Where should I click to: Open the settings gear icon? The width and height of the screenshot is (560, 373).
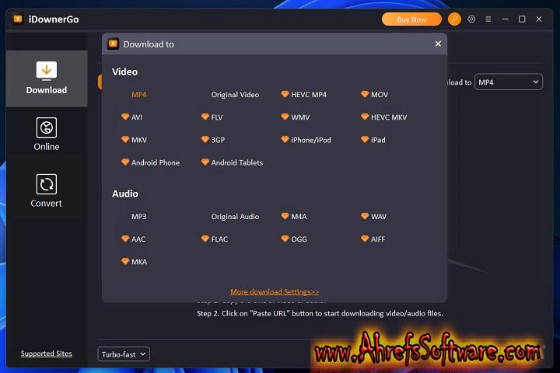pos(471,19)
